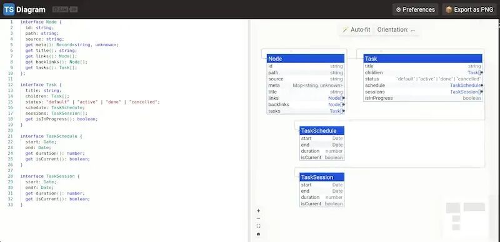500x242 pixels.
Task: Click 'meta' row in Node diagram box
Action: tap(306, 85)
